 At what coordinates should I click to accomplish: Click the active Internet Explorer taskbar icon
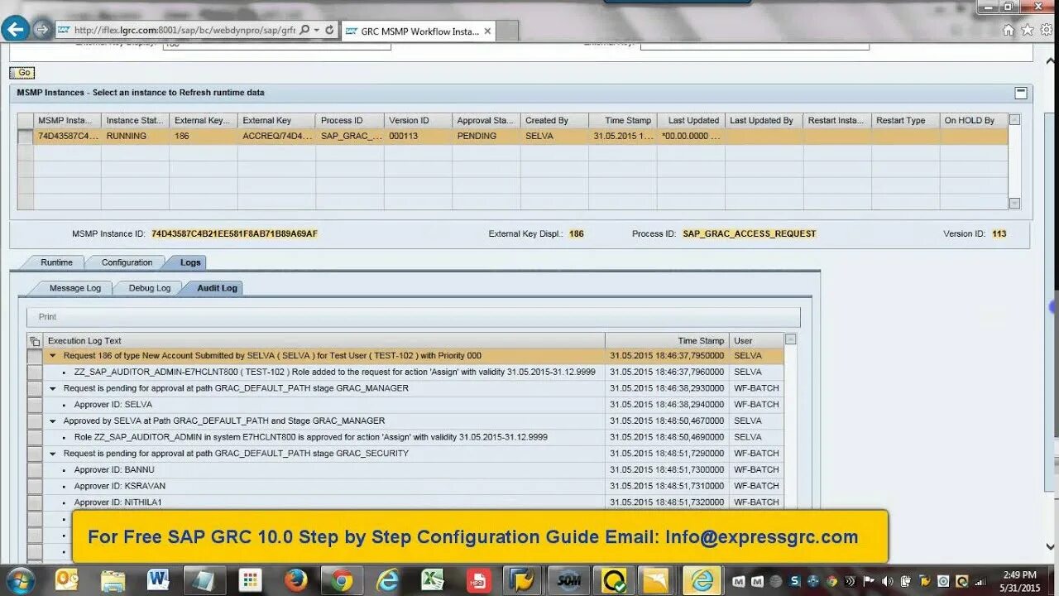tap(702, 580)
